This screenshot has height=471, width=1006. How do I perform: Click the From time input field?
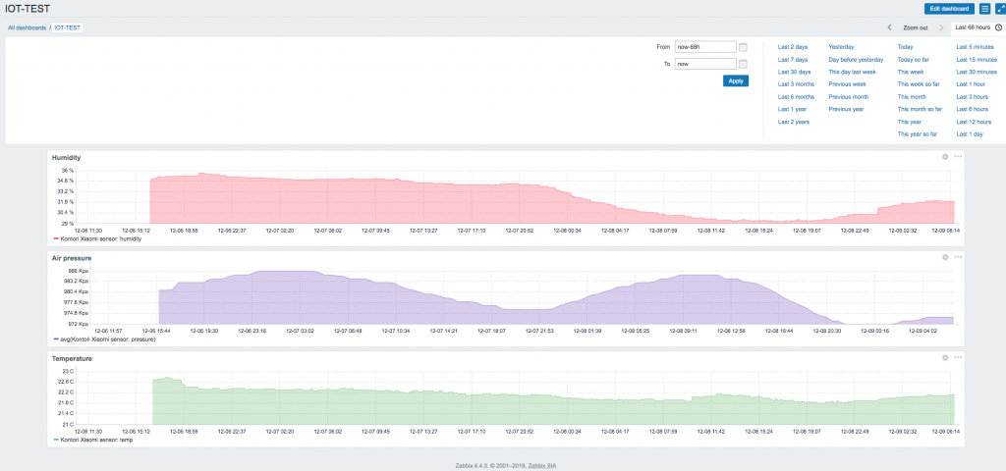click(x=704, y=47)
